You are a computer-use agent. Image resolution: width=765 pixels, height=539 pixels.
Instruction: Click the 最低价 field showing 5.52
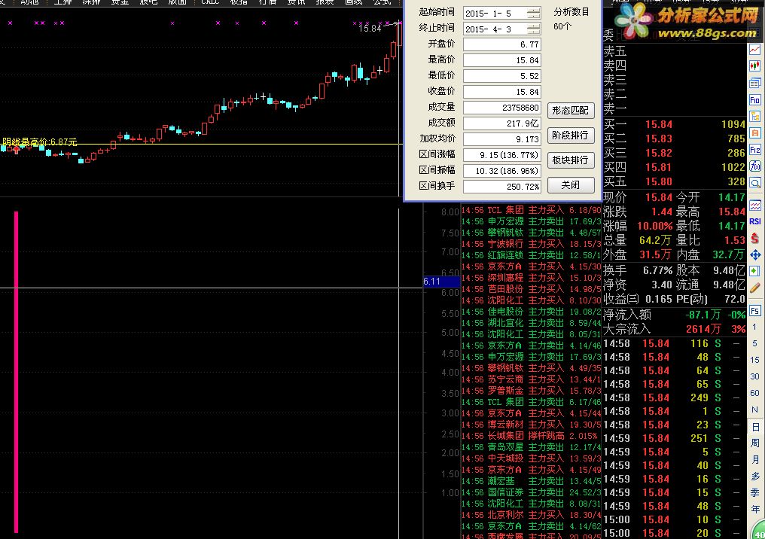502,76
